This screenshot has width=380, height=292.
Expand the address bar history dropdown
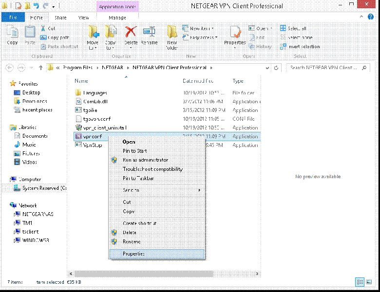pos(267,68)
